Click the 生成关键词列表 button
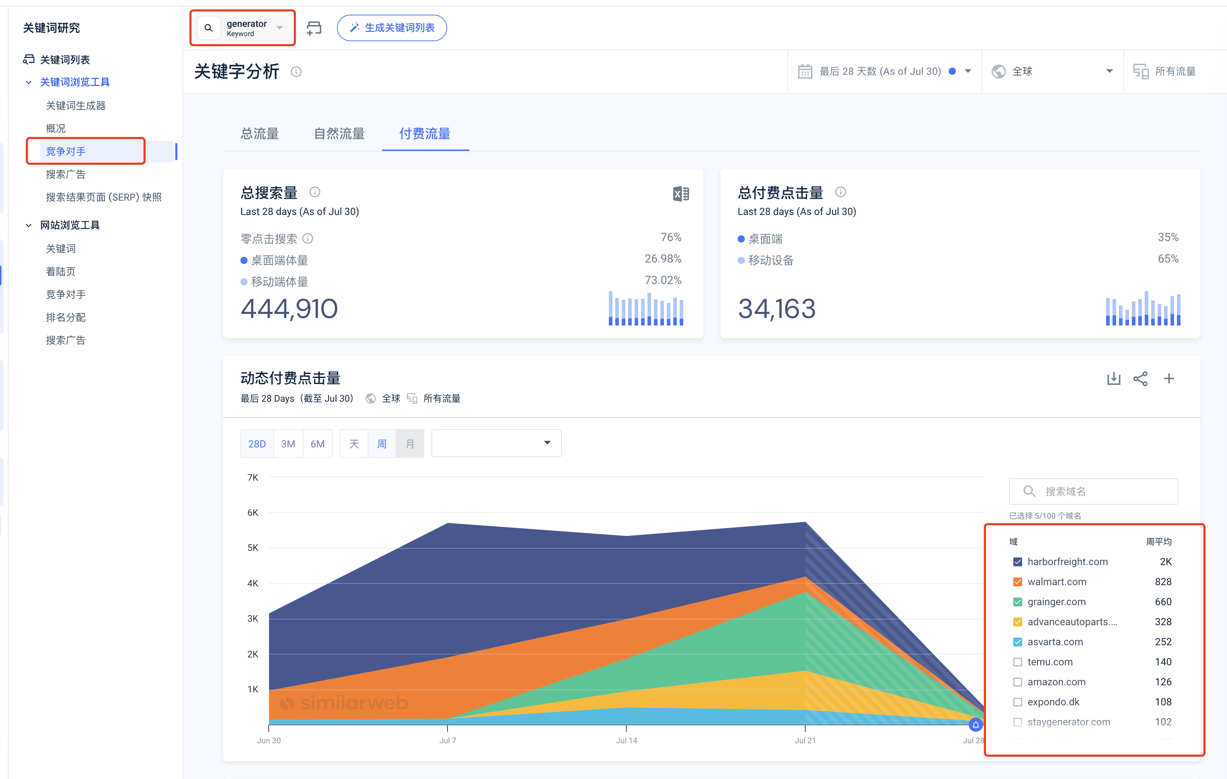Screen dimensions: 1227x779 coord(392,28)
